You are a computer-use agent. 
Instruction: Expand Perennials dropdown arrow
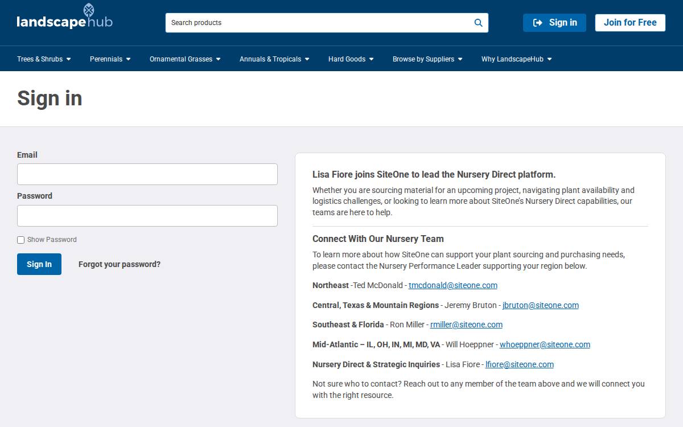point(128,59)
